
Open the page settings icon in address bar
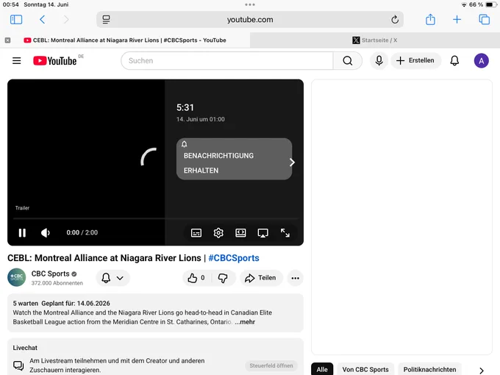click(106, 19)
